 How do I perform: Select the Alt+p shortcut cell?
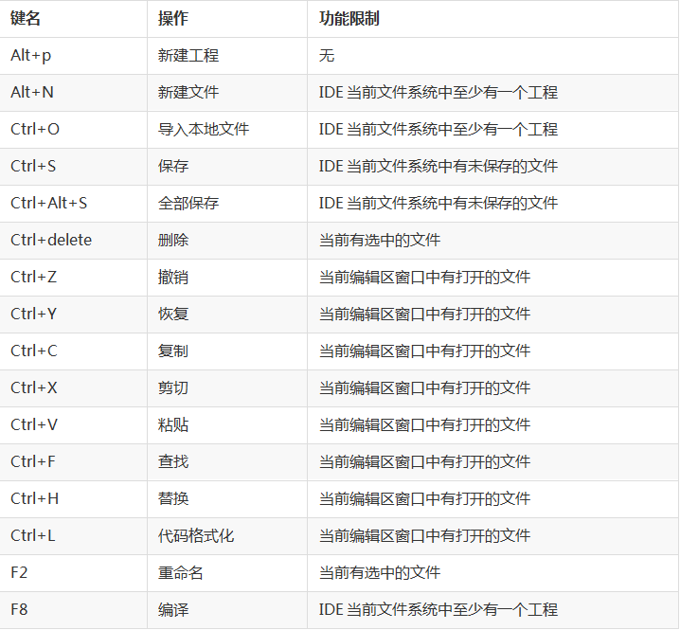pos(73,56)
